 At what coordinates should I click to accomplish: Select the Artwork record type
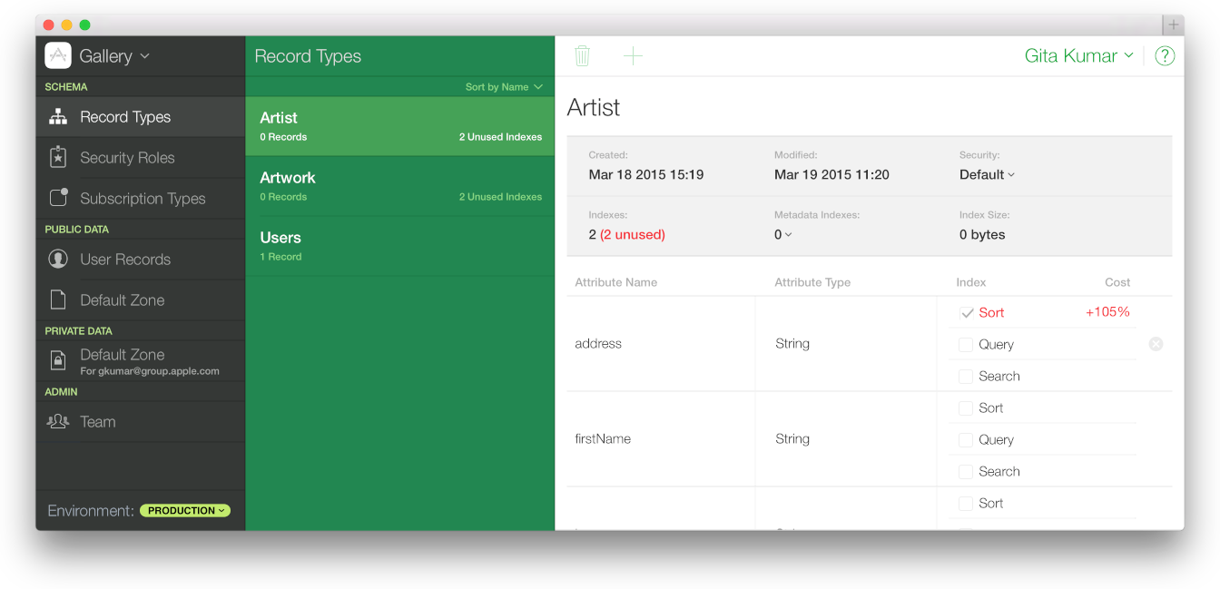click(399, 185)
